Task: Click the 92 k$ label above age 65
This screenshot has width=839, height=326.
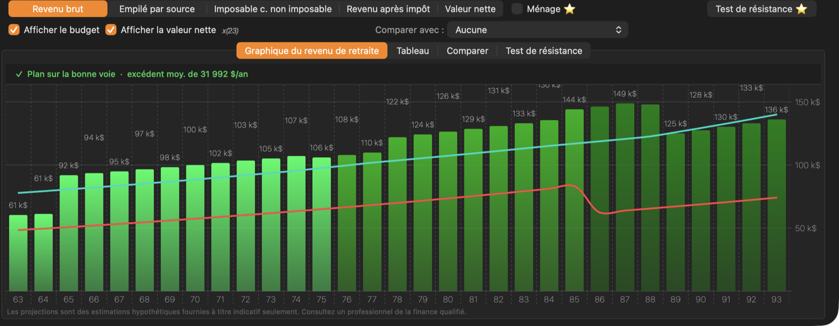Action: 69,165
